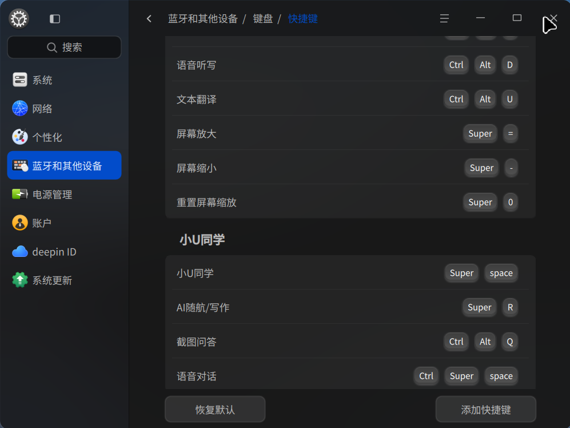The image size is (570, 428).
Task: Select the 语音听写 shortcut row
Action: [x=350, y=65]
